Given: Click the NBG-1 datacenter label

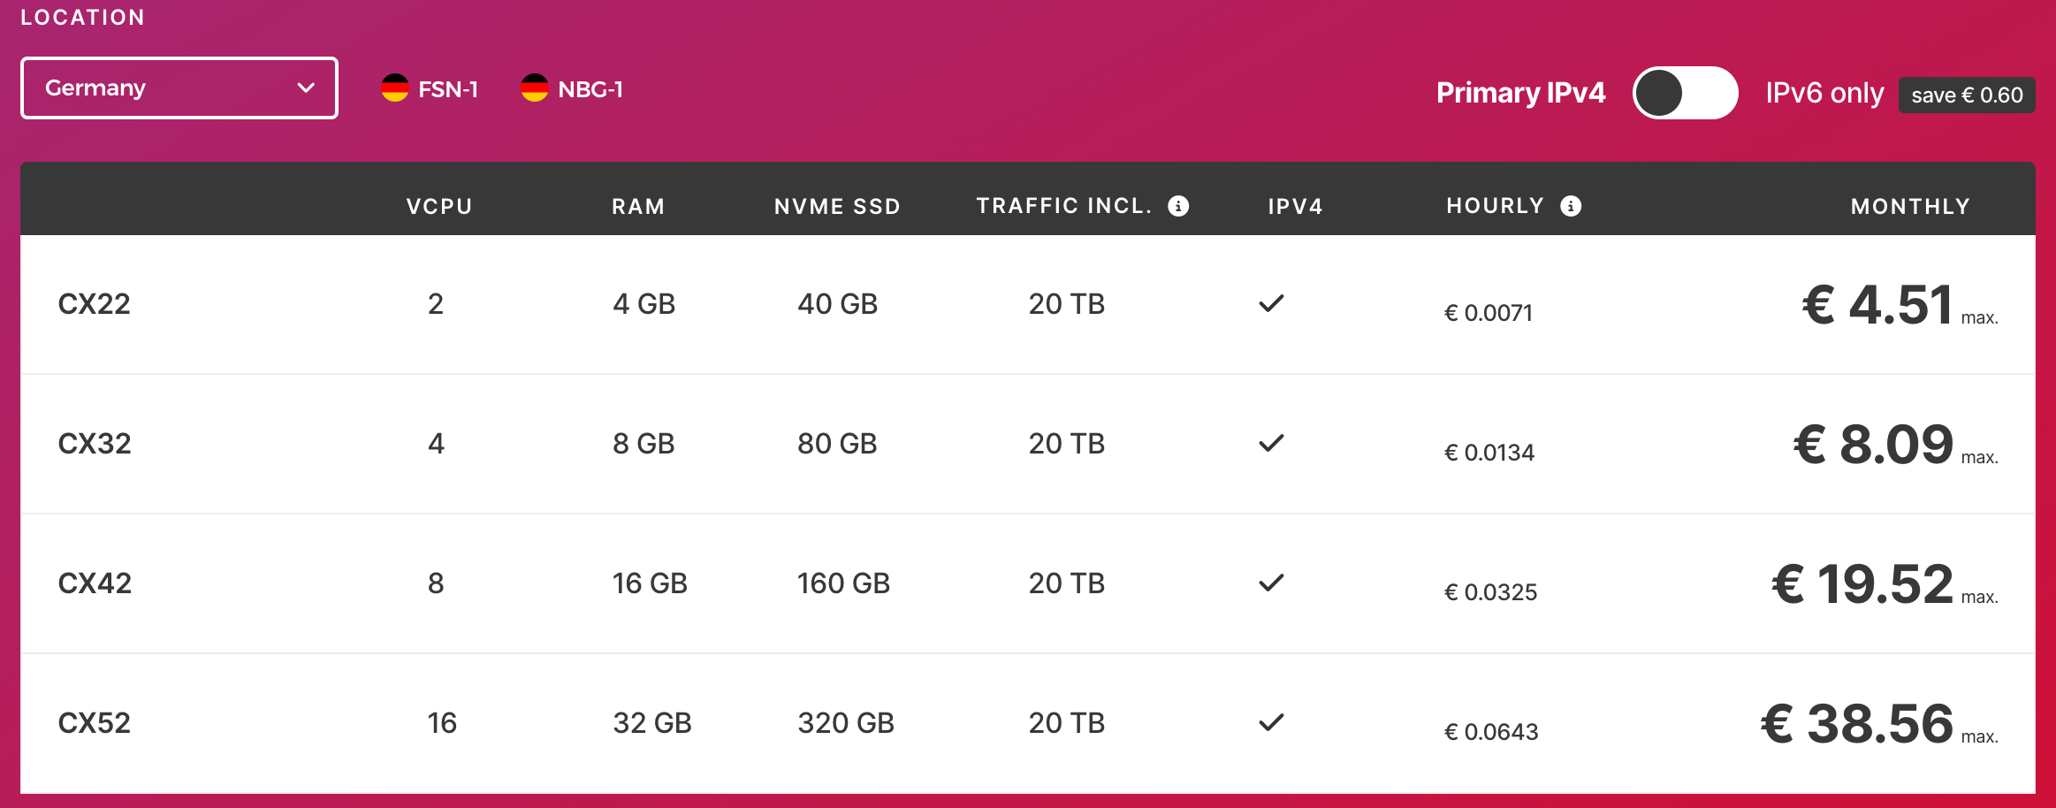Looking at the screenshot, I should (590, 89).
